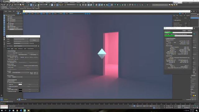Activate the Select and Move tool

coord(31,5)
